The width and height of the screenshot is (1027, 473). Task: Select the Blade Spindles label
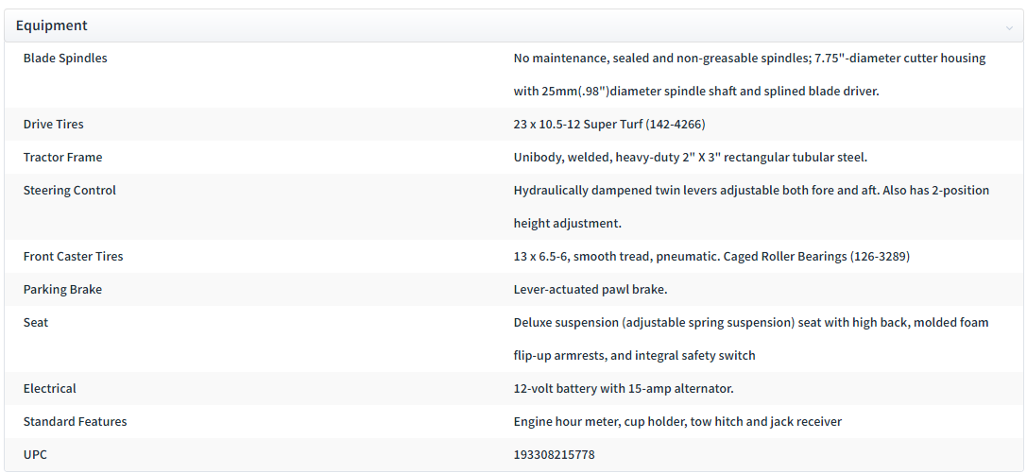pyautogui.click(x=65, y=59)
